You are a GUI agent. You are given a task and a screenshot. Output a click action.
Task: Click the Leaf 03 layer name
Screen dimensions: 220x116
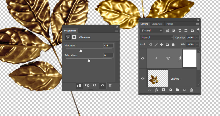(x=175, y=79)
